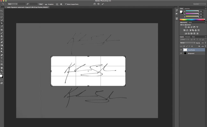Select the Zoom tool
207x127 pixels.
[x=2, y=71]
